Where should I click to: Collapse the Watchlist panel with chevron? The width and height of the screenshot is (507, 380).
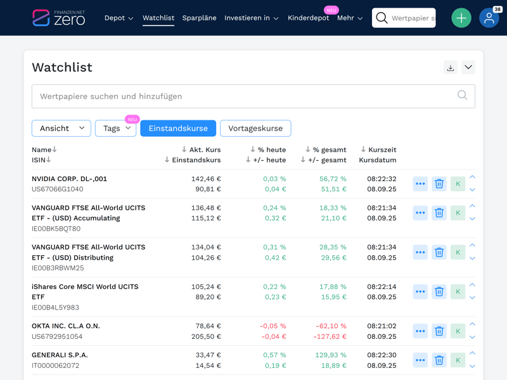pos(468,68)
